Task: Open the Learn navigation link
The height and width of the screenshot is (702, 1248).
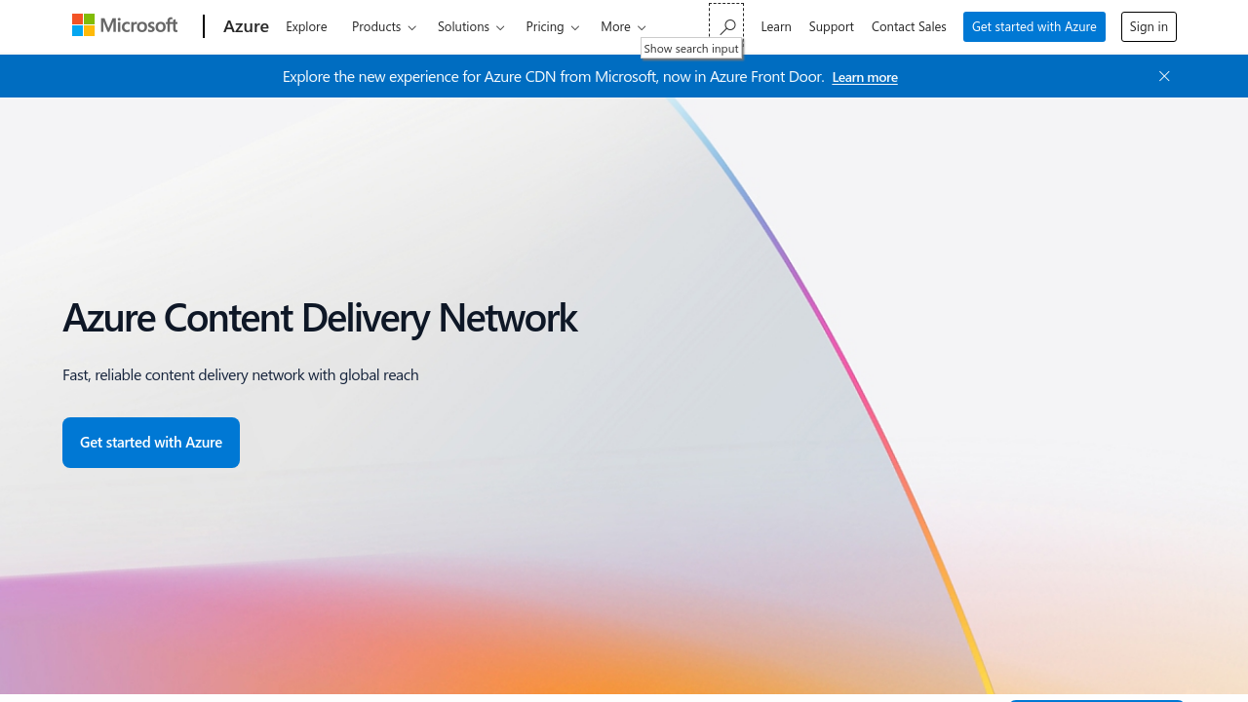Action: pyautogui.click(x=776, y=26)
